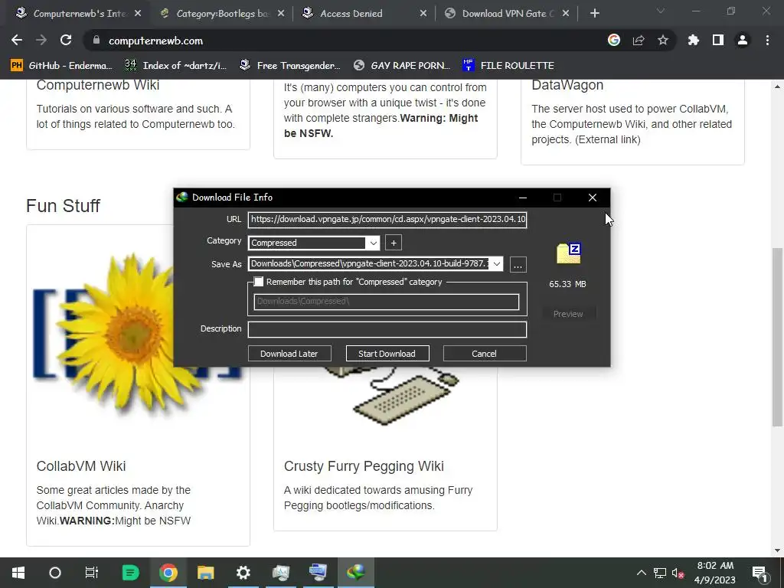The image size is (784, 588).
Task: Click the network tray icon
Action: [660, 573]
